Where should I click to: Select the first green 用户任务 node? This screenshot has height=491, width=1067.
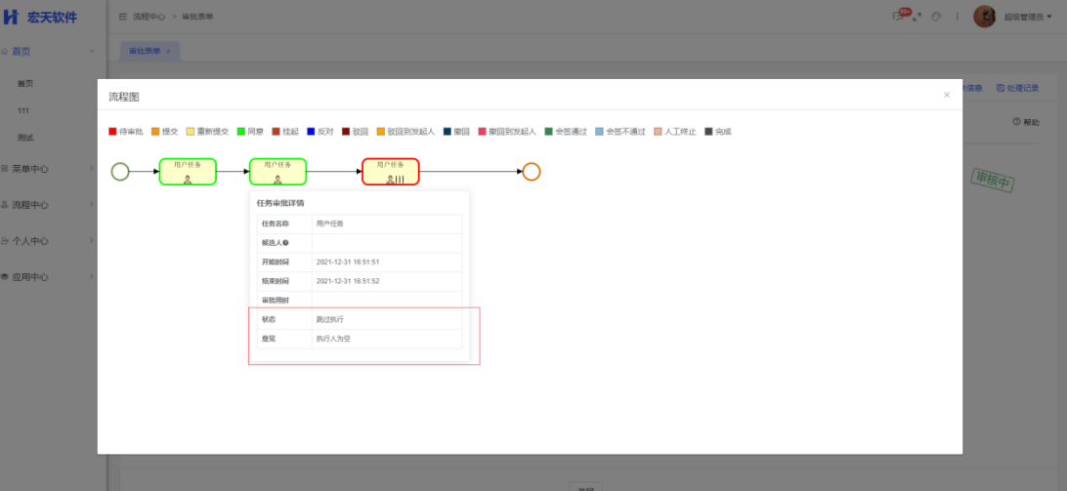pyautogui.click(x=188, y=172)
